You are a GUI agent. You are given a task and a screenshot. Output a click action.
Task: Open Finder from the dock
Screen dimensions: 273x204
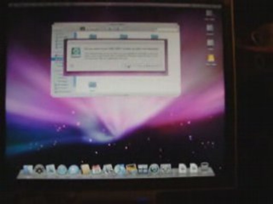tap(28, 169)
